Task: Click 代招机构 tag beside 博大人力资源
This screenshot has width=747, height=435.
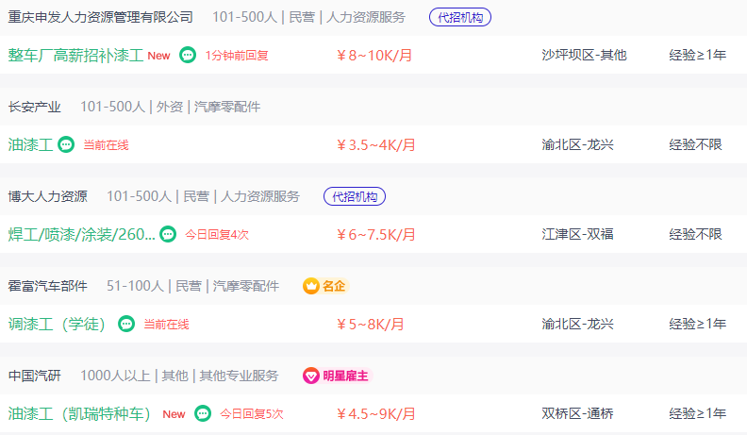Action: tap(355, 196)
